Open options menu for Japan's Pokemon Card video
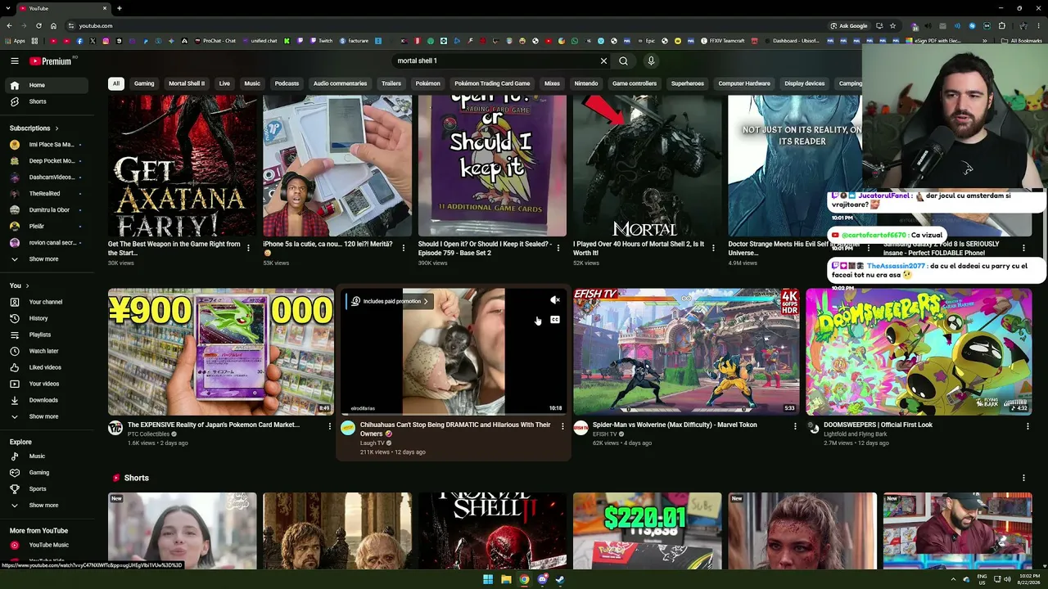 [330, 426]
